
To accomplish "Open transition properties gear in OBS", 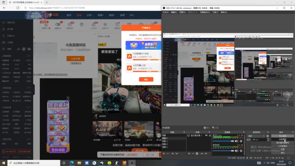I will 268,136.
